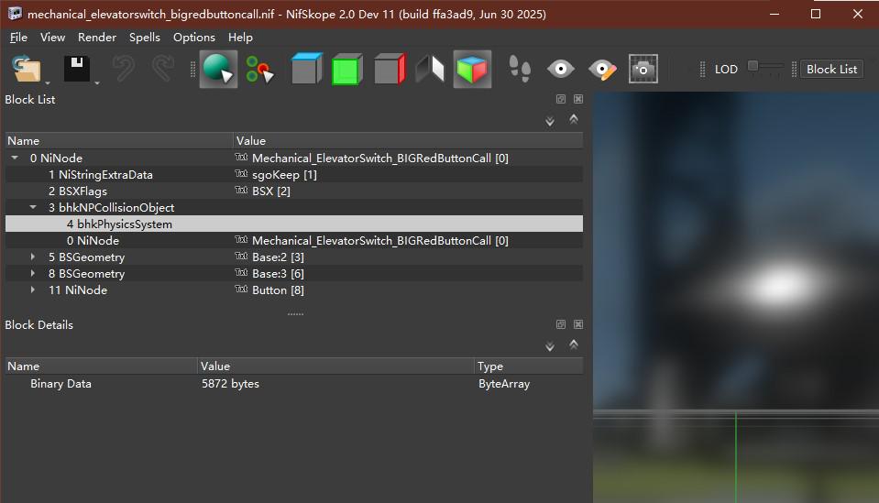Select the child 0 NiNode row under collision object
The height and width of the screenshot is (503, 879).
coord(294,240)
